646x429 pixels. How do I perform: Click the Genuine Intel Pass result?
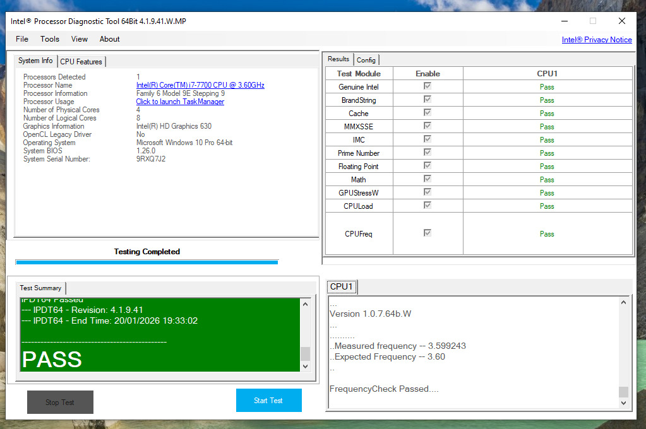(x=547, y=87)
